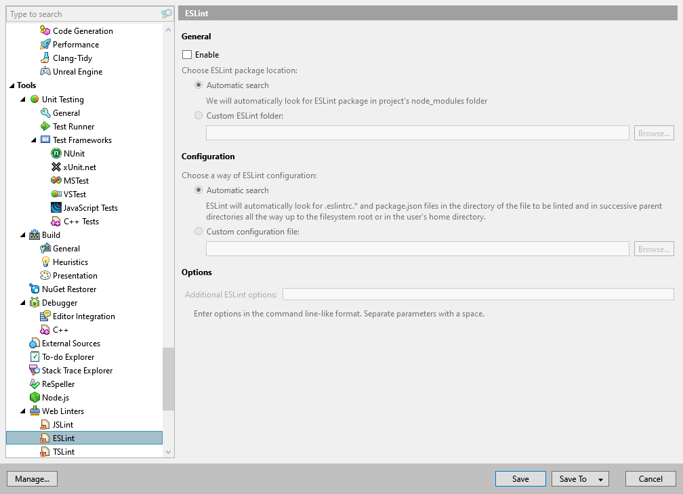The width and height of the screenshot is (683, 494).
Task: Click the custom configuration file path field
Action: (417, 249)
